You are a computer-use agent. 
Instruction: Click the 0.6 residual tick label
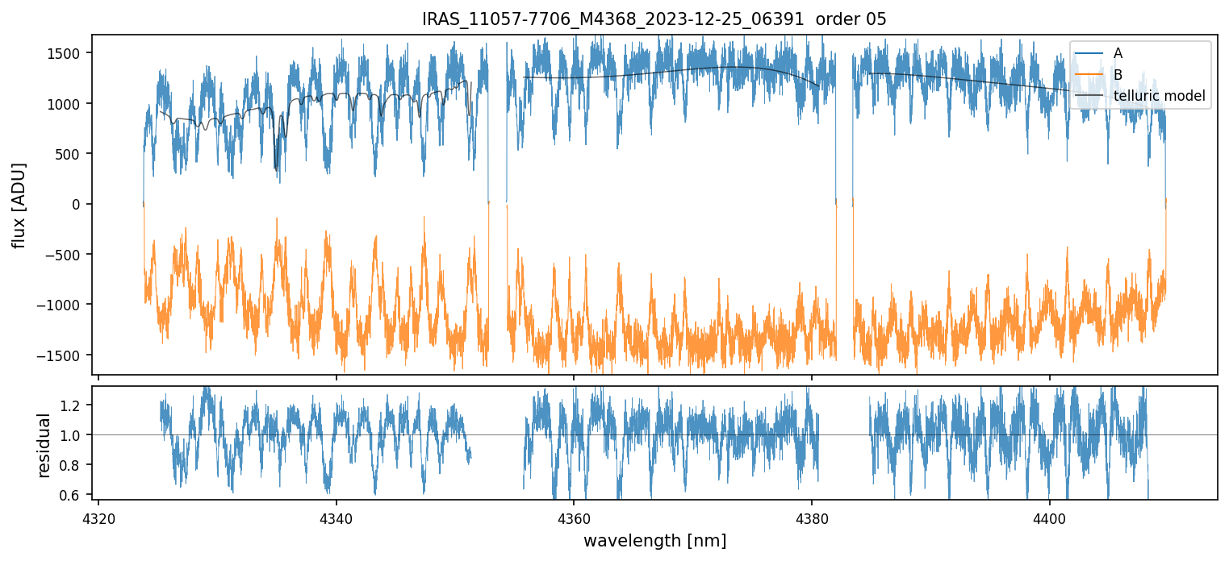[76, 495]
